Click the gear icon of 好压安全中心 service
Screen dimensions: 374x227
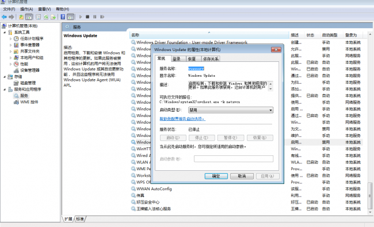pyautogui.click(x=133, y=202)
